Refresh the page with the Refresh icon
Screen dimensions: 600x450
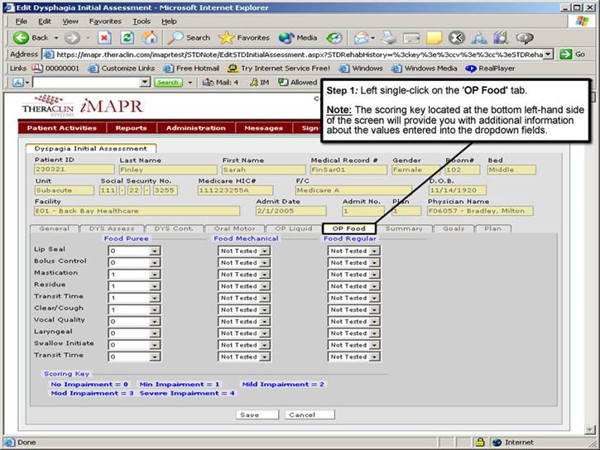point(127,37)
